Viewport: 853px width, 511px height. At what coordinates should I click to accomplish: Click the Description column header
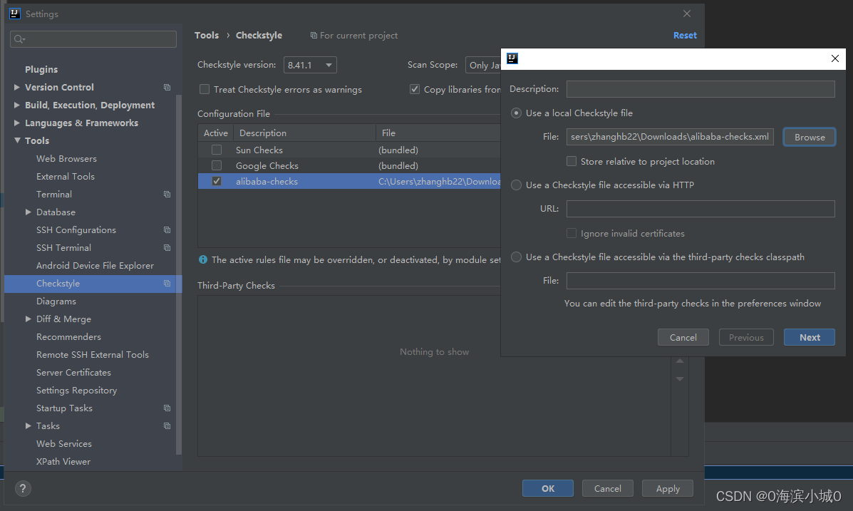[305, 133]
